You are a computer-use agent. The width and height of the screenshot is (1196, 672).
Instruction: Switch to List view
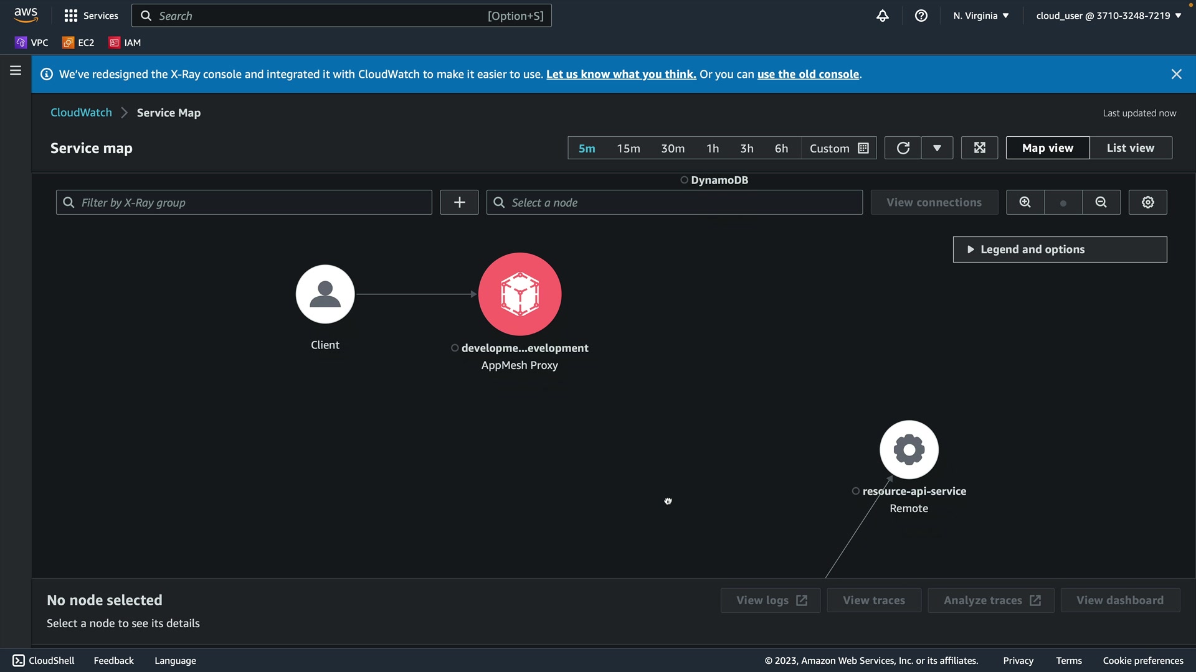tap(1130, 148)
